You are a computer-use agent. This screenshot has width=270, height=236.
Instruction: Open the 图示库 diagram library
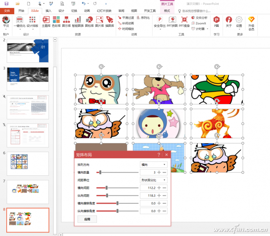(66, 22)
